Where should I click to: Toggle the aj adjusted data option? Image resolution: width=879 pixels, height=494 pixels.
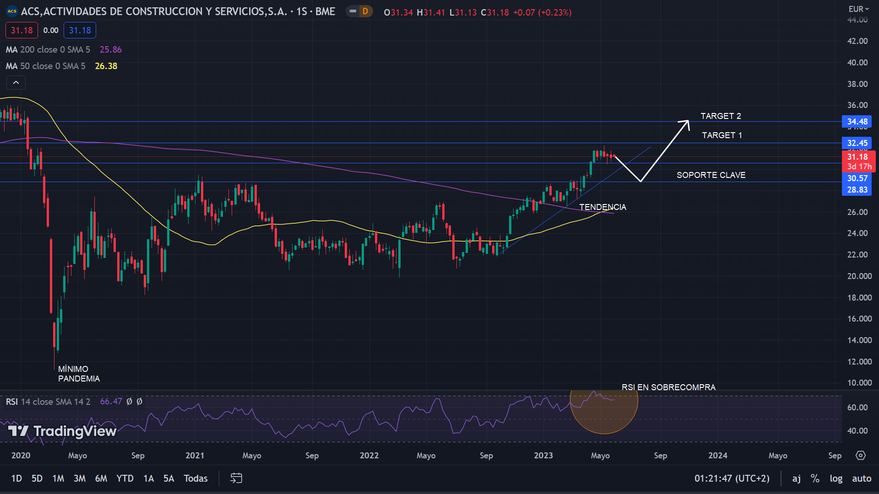pos(797,478)
